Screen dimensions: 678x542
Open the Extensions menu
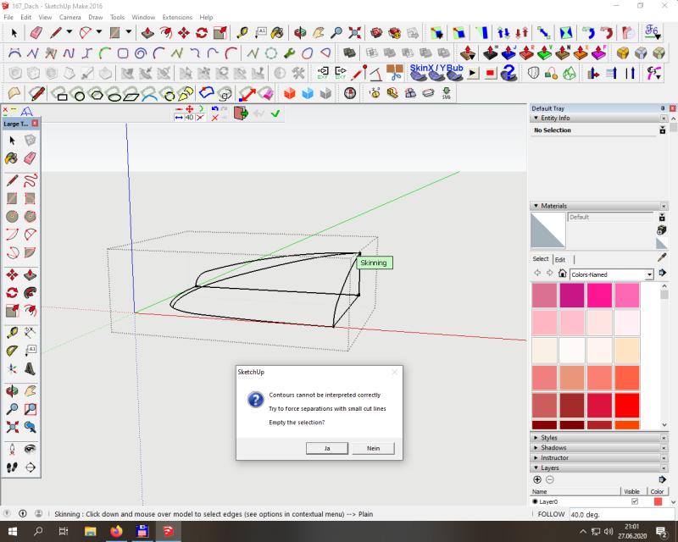tap(177, 17)
